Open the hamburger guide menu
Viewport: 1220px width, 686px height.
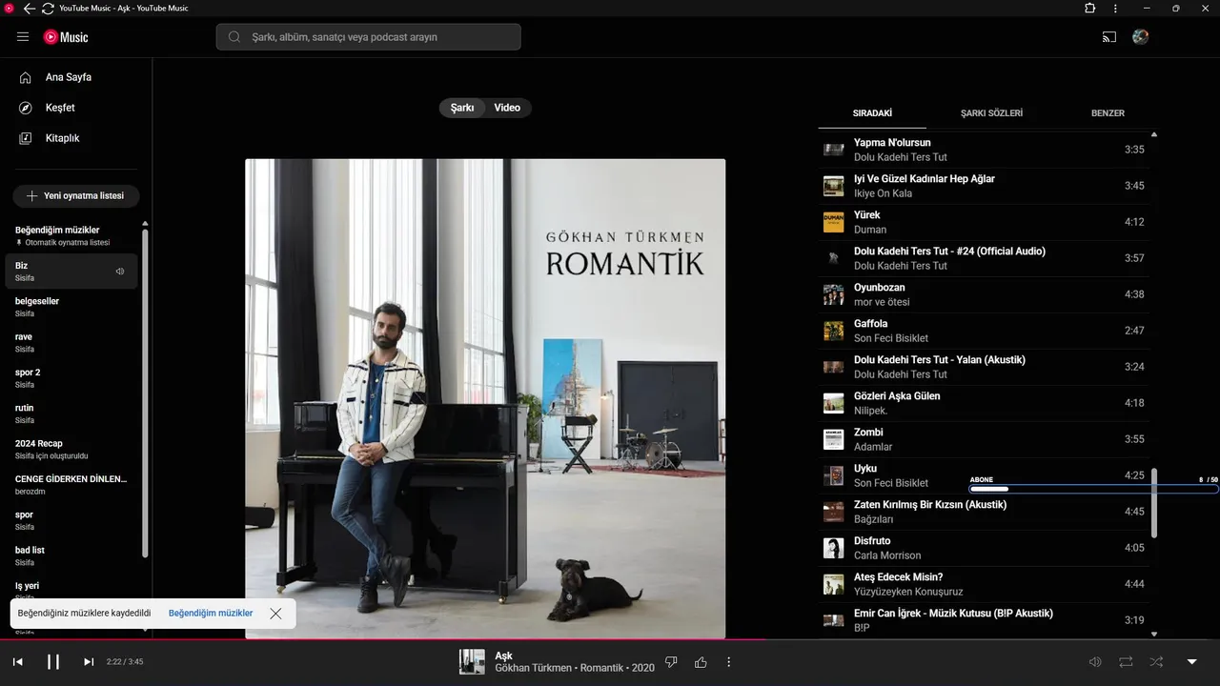pyautogui.click(x=23, y=37)
